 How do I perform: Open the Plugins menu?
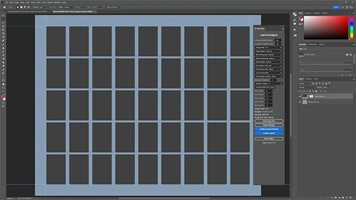click(50, 2)
